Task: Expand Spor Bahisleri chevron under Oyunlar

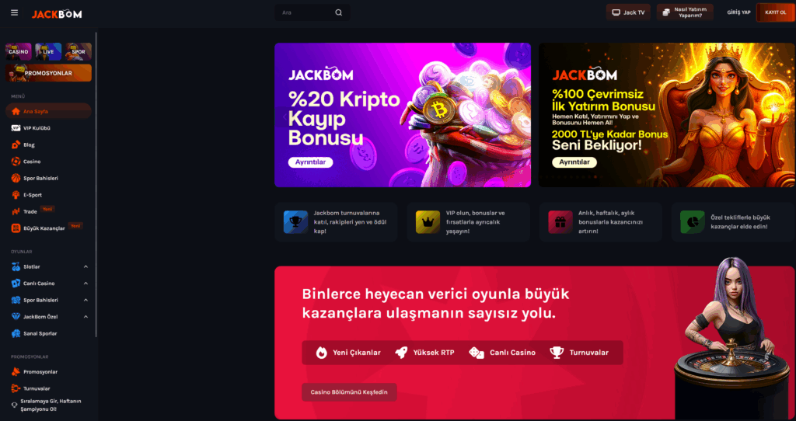Action: pos(86,300)
